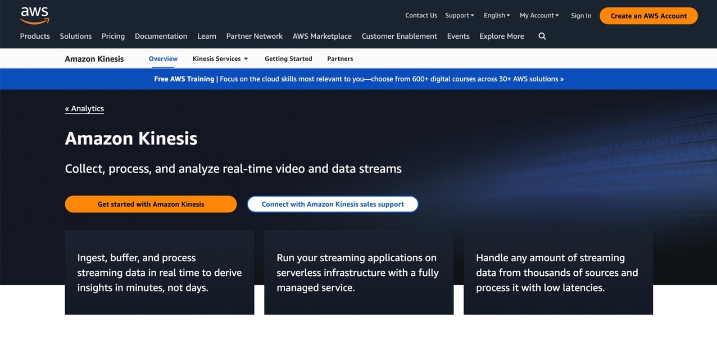Screen dimensions: 717x346
Task: Open the Solutions menu
Action: click(x=76, y=36)
